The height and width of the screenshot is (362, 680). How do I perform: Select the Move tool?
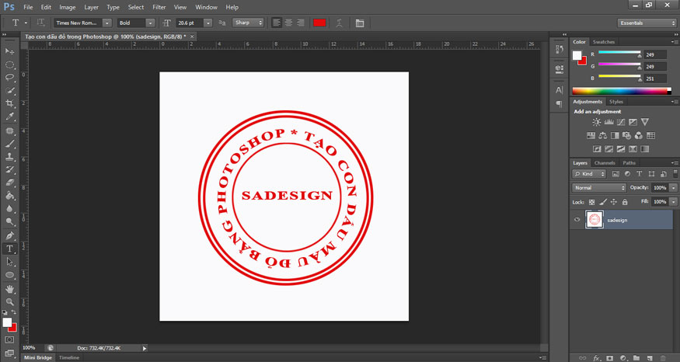point(9,51)
